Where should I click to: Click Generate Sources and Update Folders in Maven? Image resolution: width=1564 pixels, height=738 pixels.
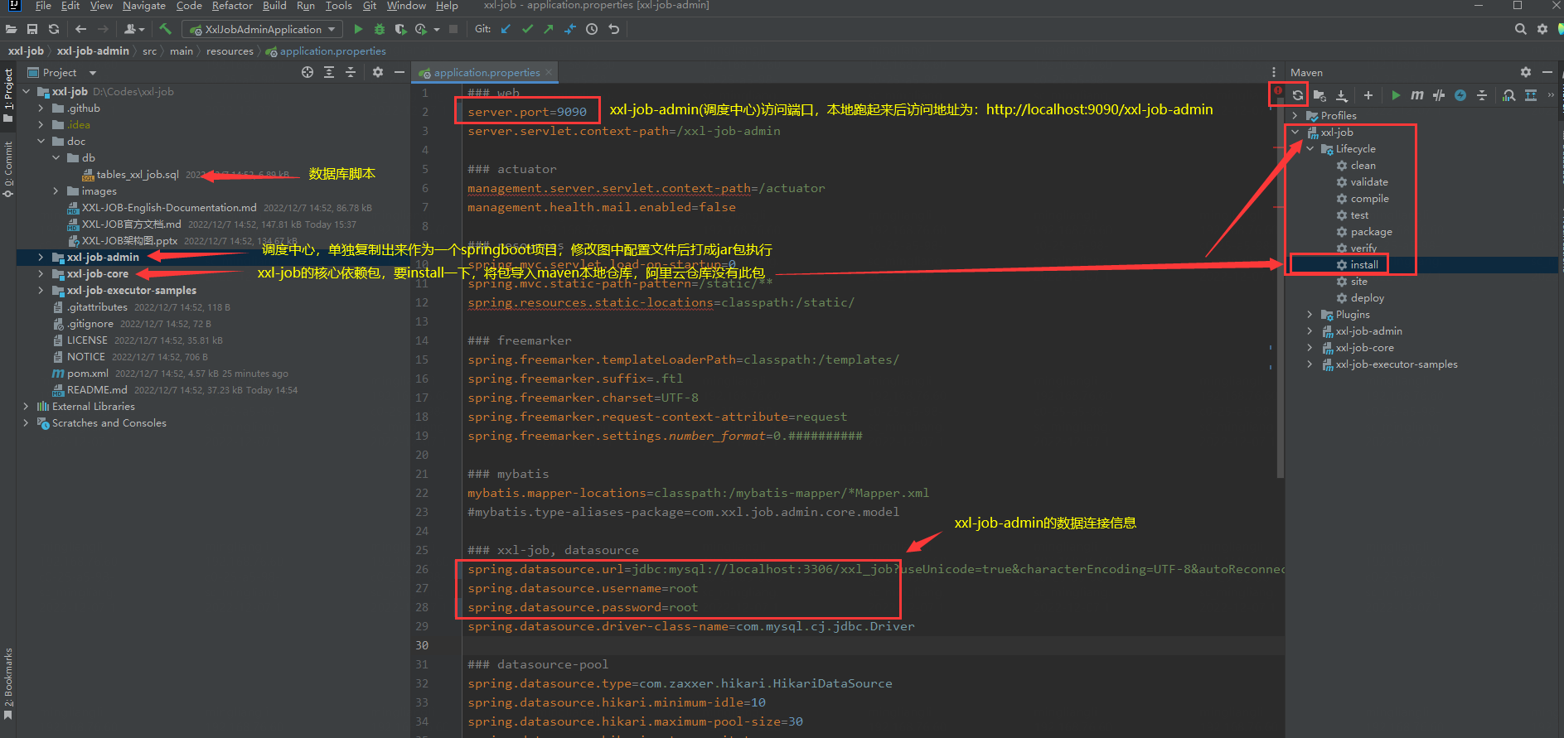(1319, 95)
